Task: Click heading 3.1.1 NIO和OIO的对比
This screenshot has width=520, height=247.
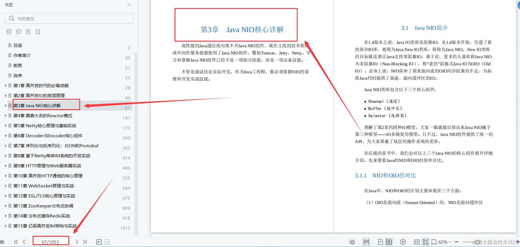Action: pyautogui.click(x=385, y=175)
